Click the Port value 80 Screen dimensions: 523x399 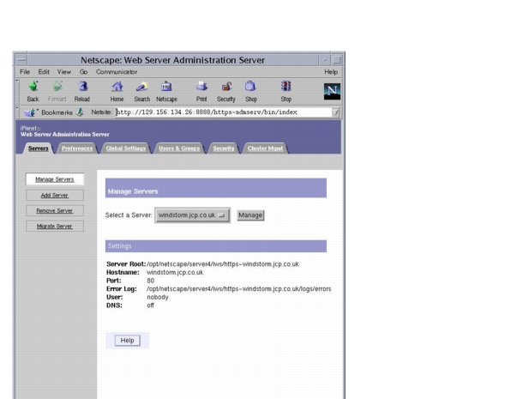pyautogui.click(x=150, y=281)
